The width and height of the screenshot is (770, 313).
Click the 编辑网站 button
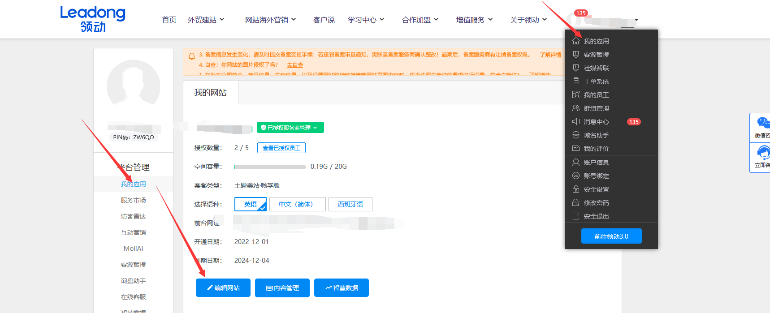pos(223,288)
